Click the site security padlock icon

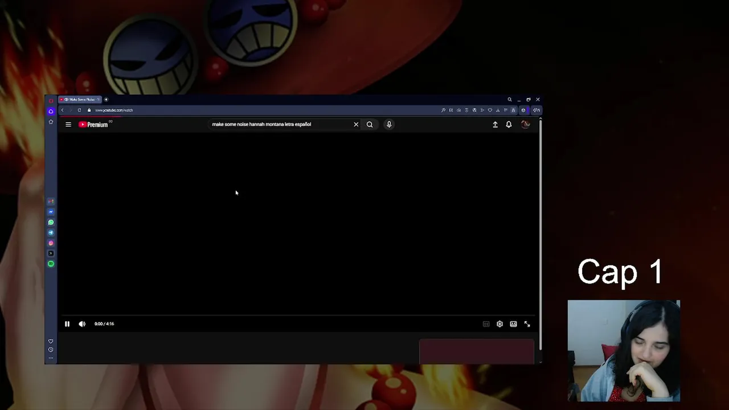[x=89, y=110]
